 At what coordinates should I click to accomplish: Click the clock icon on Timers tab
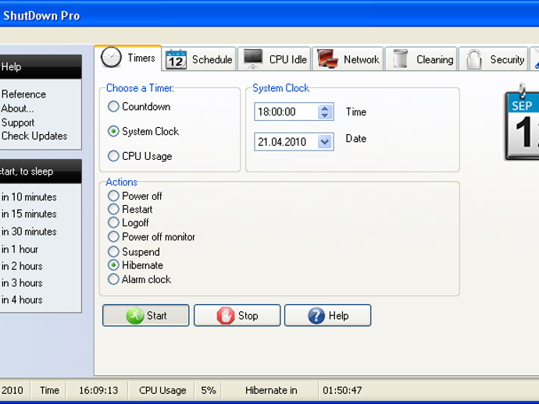click(x=111, y=57)
